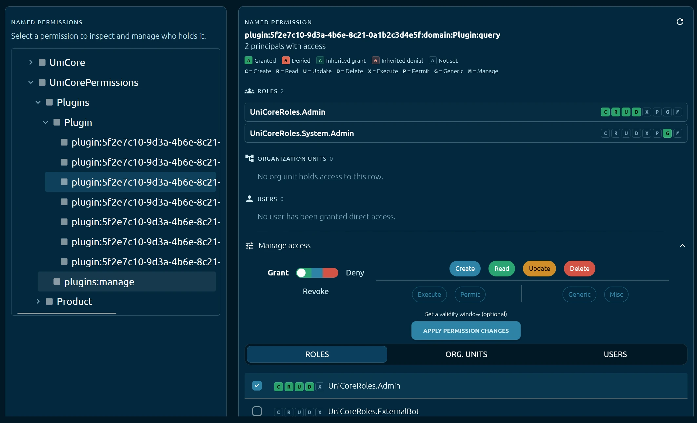
Task: Expand the UniCore tree node
Action: [x=31, y=62]
